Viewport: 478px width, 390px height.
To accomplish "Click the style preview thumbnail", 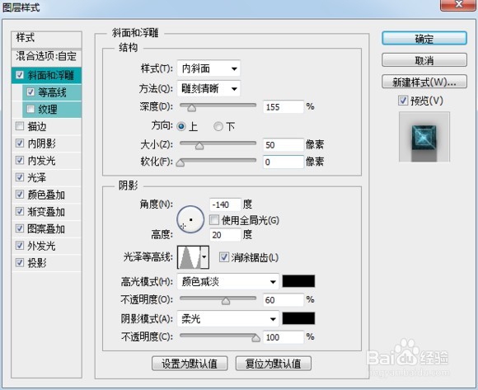I will click(x=424, y=137).
